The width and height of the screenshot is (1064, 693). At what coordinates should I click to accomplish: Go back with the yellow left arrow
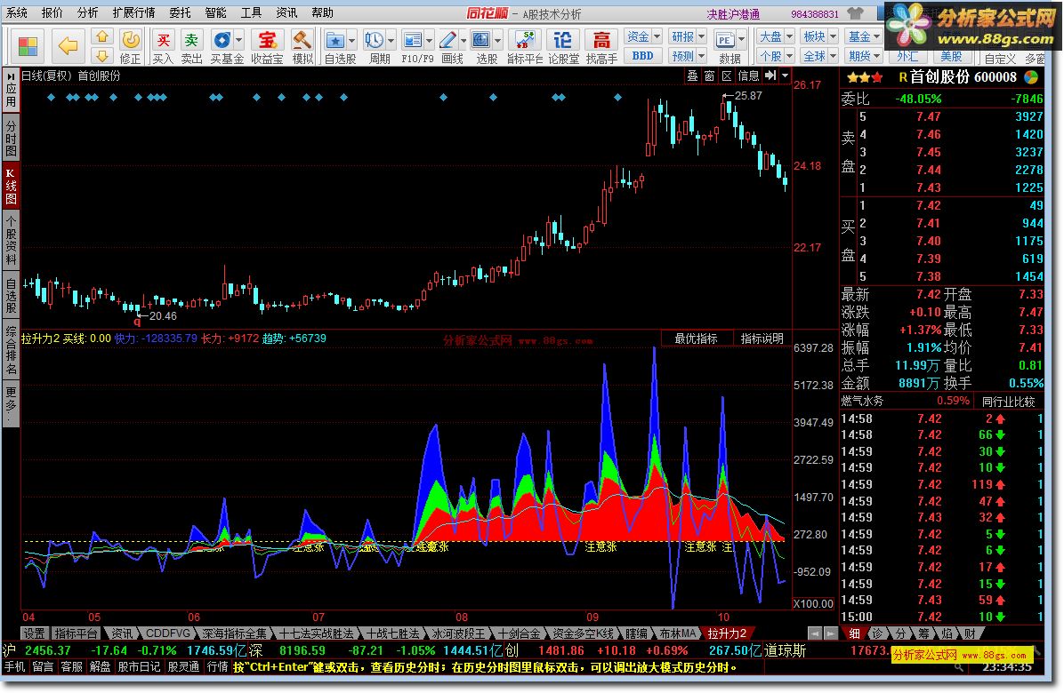[68, 46]
